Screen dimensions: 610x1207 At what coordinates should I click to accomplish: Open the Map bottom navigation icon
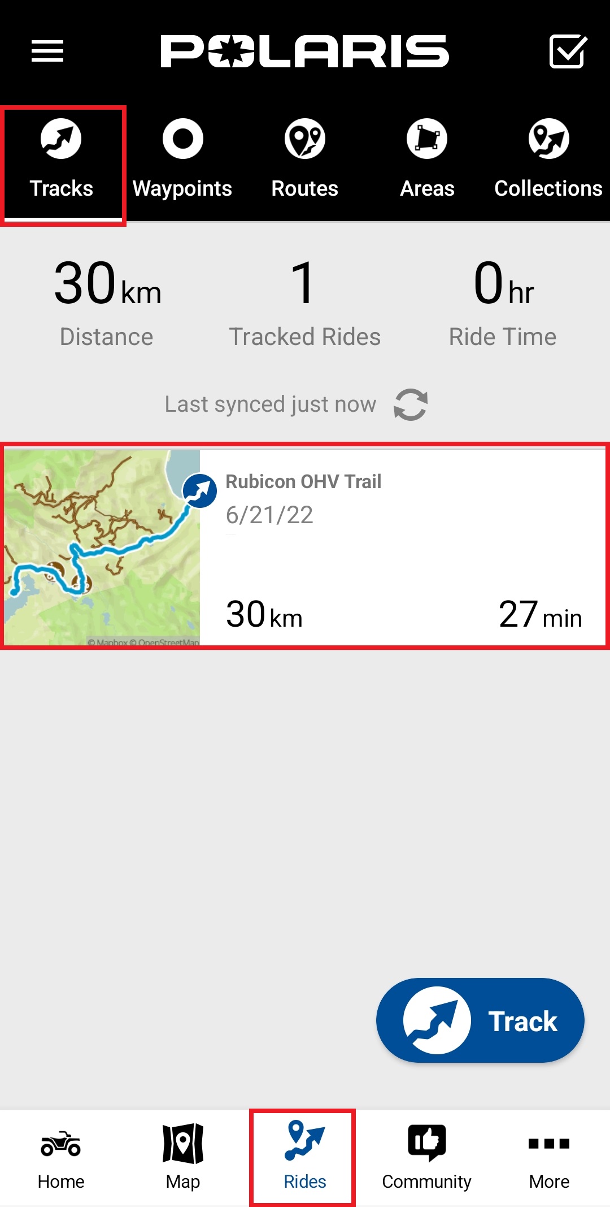183,1157
